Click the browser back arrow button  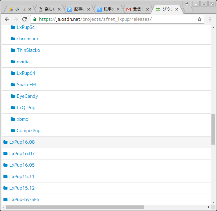pos(7,19)
